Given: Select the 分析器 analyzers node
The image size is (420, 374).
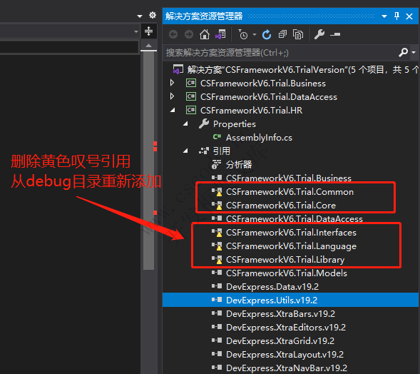Looking at the screenshot, I should [239, 164].
